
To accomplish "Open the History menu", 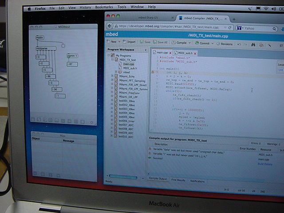I will [x=85, y=8].
